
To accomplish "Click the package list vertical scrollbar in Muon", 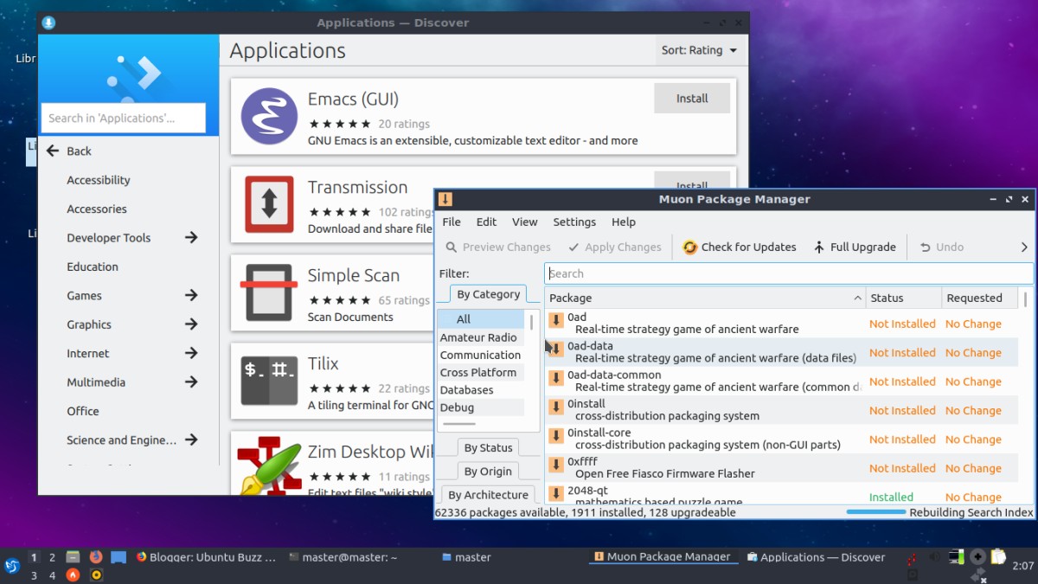I will 1025,299.
